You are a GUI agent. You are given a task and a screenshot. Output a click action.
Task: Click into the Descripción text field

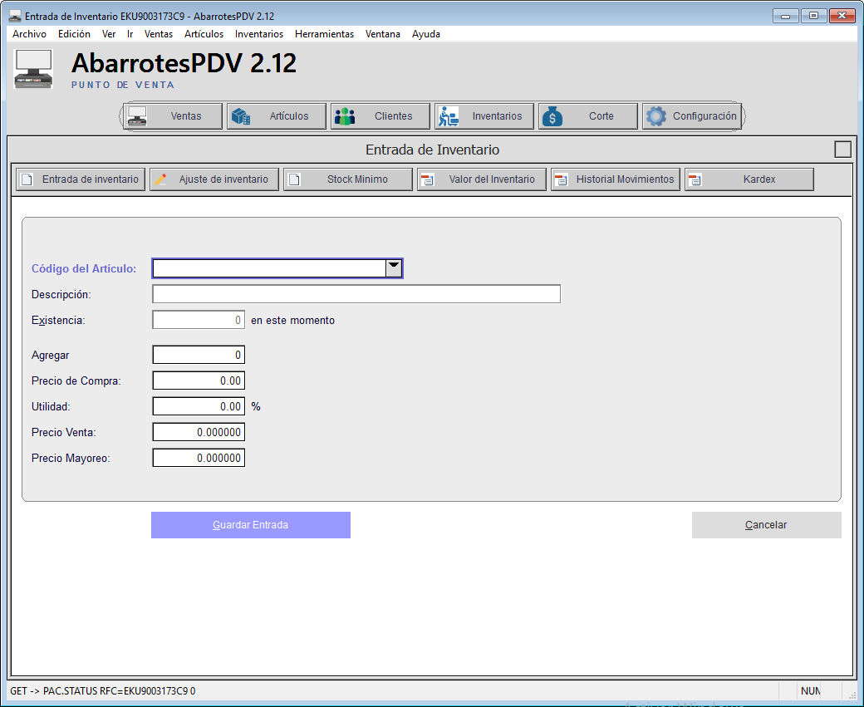pyautogui.click(x=356, y=294)
